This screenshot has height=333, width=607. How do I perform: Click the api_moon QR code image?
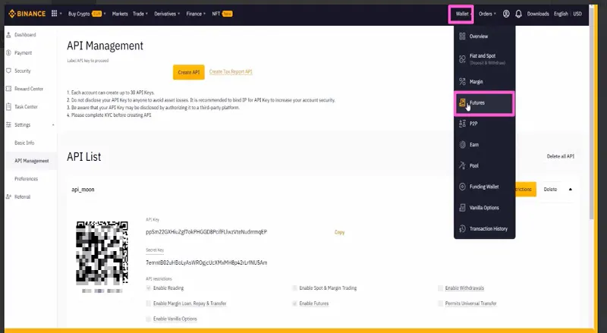[x=102, y=252]
